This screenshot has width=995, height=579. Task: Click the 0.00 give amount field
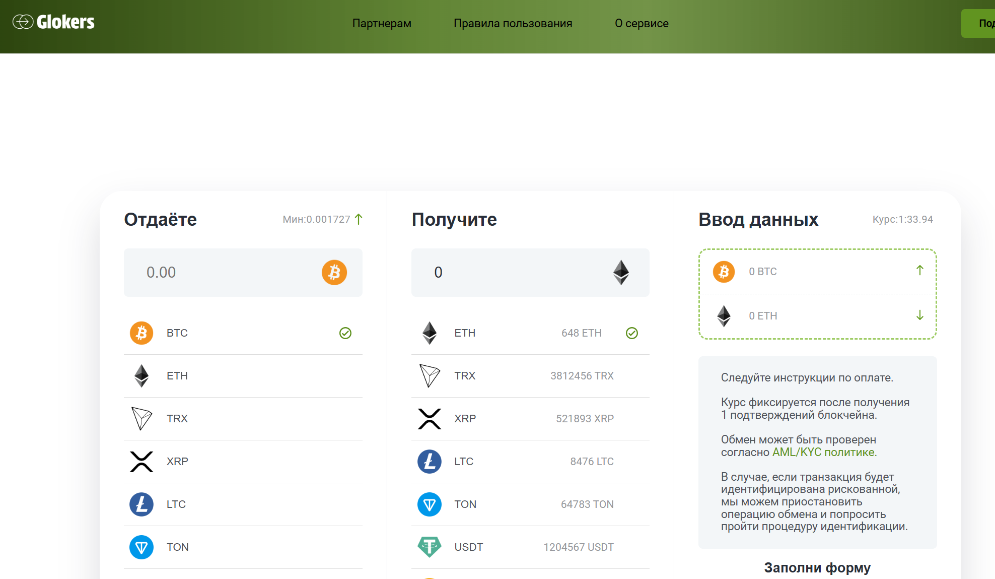pos(243,272)
